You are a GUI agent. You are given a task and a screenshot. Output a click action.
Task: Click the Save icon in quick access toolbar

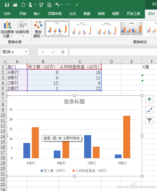coord(7,5)
